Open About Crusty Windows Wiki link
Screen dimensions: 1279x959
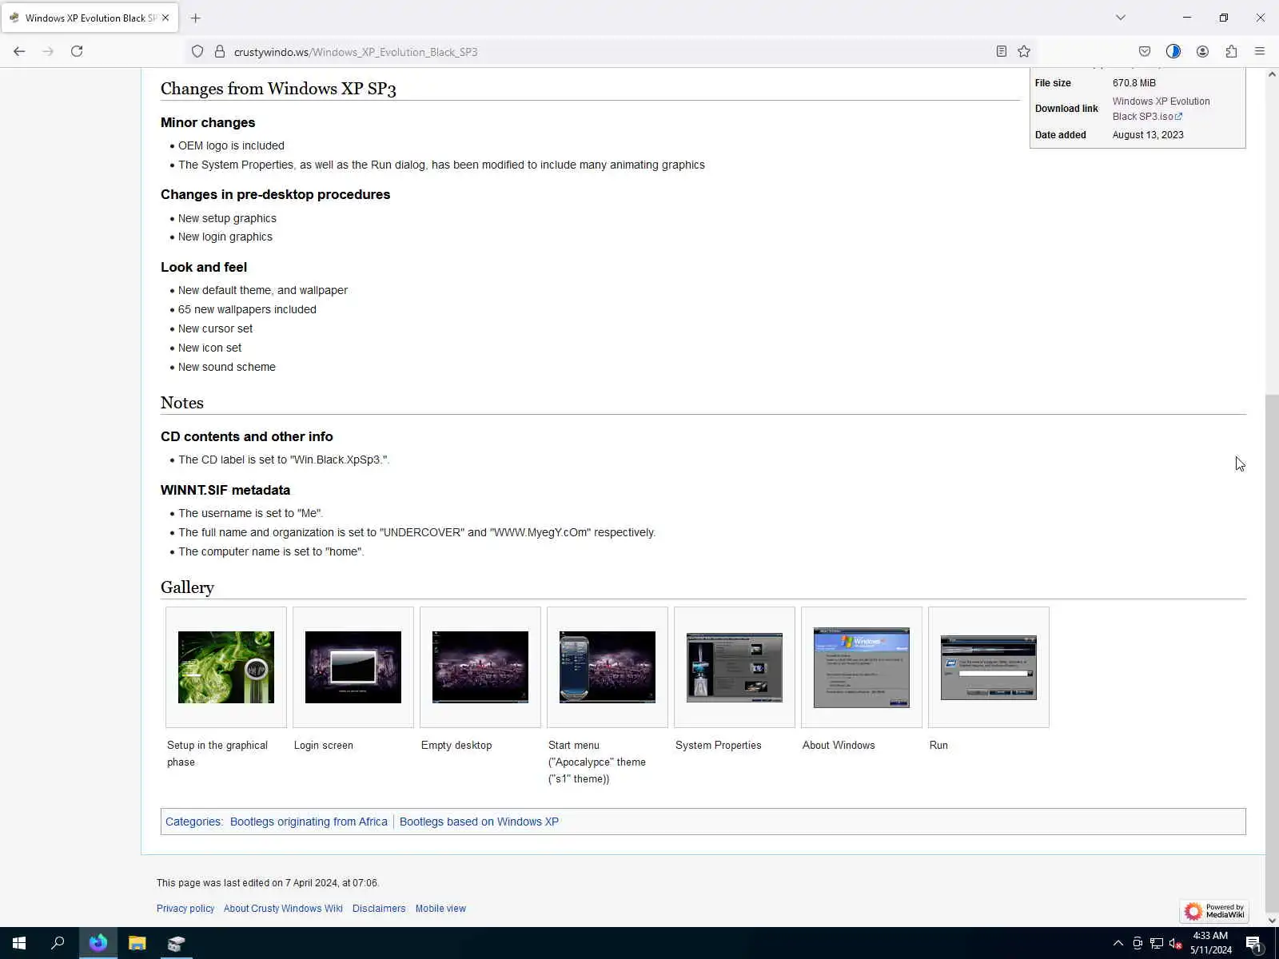pos(283,909)
